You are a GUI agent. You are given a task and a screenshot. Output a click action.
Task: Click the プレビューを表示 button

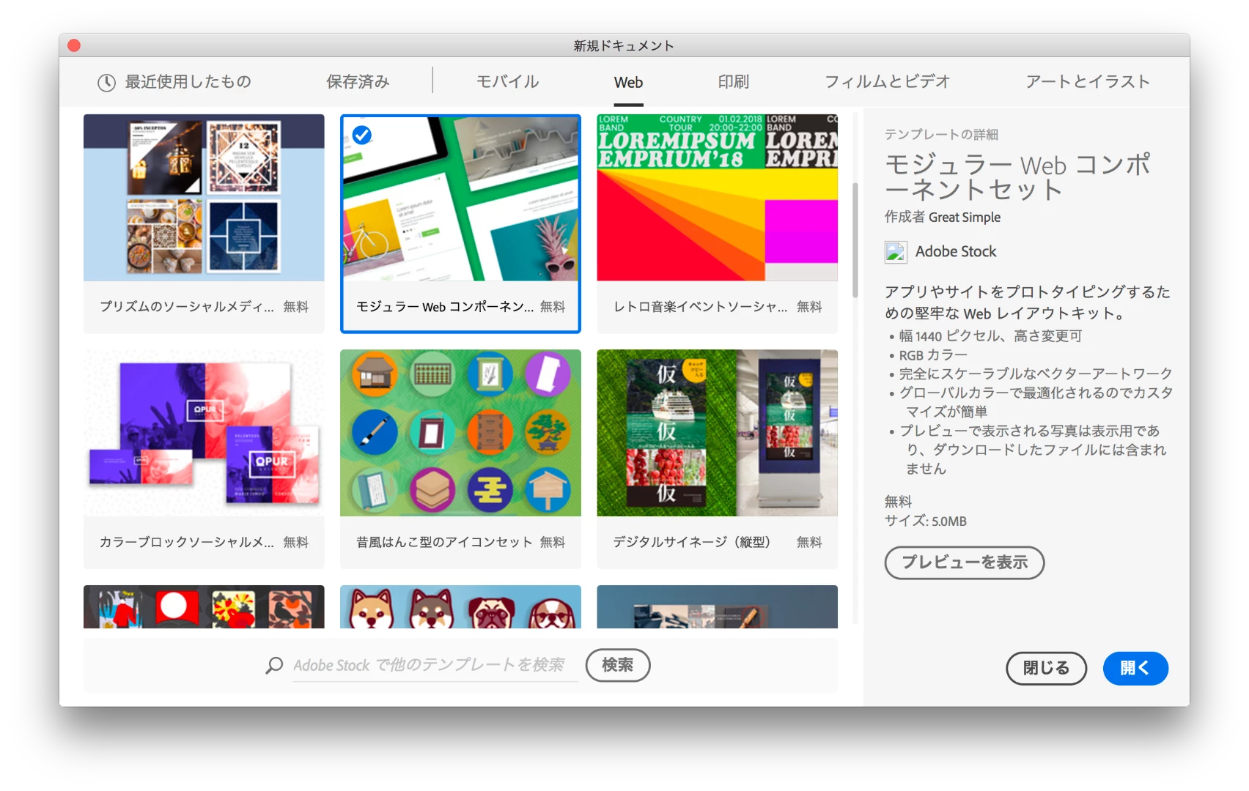[x=965, y=562]
